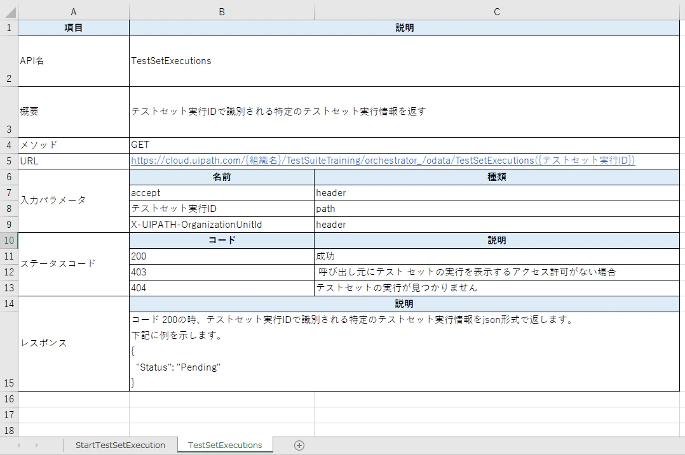Image resolution: width=685 pixels, height=455 pixels.
Task: Select the GET method cell
Action: point(405,145)
